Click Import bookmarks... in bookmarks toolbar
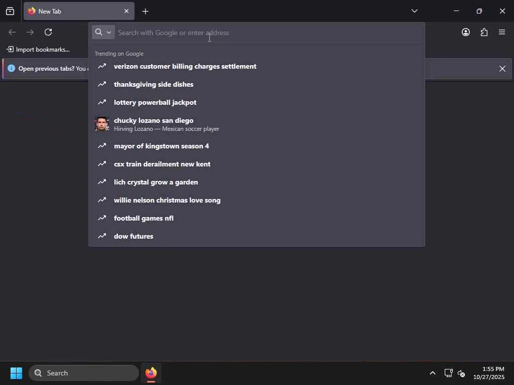 click(x=38, y=50)
